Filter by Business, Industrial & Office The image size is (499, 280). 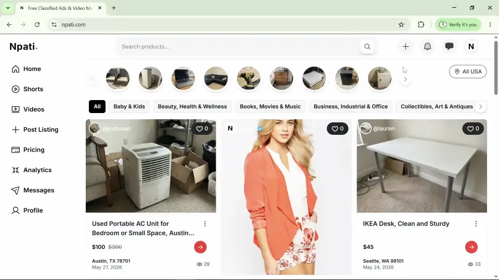pos(351,107)
